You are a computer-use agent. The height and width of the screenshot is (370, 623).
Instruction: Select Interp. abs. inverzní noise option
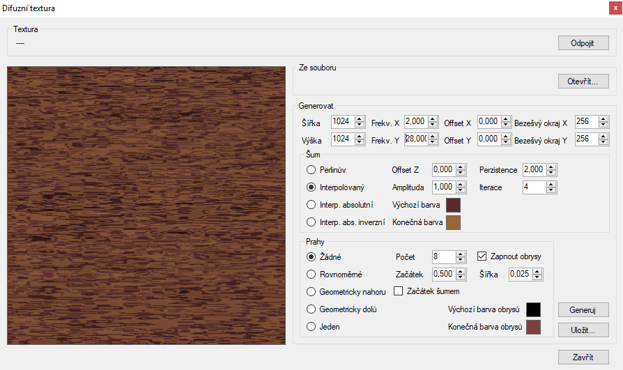pyautogui.click(x=311, y=222)
